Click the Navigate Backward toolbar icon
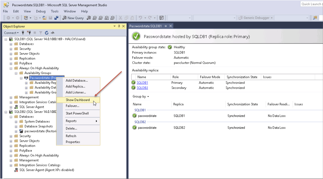 8,18
